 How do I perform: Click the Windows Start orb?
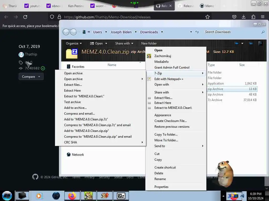[x=7, y=196]
